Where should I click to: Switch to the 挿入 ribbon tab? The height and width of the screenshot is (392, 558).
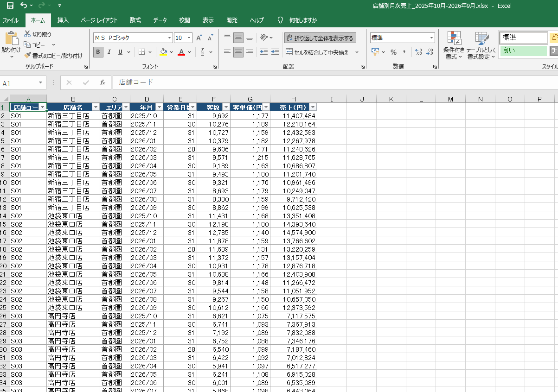point(63,20)
